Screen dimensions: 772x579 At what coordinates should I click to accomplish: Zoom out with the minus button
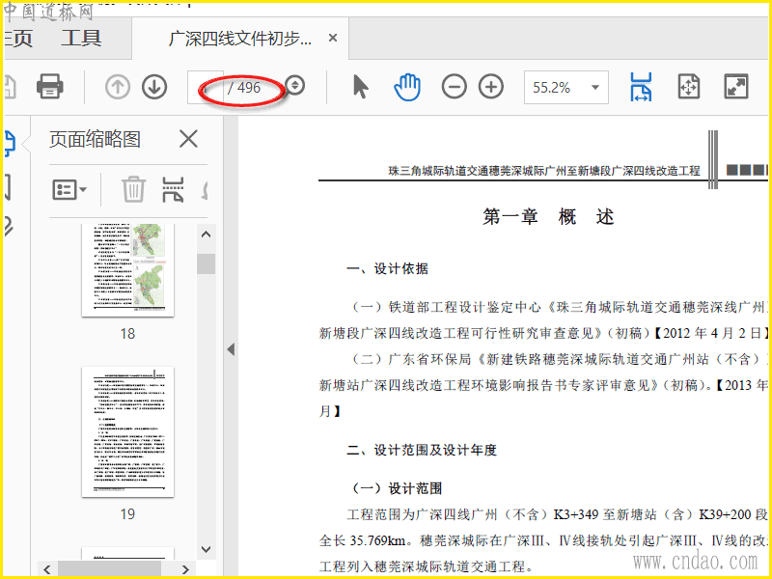pyautogui.click(x=454, y=87)
